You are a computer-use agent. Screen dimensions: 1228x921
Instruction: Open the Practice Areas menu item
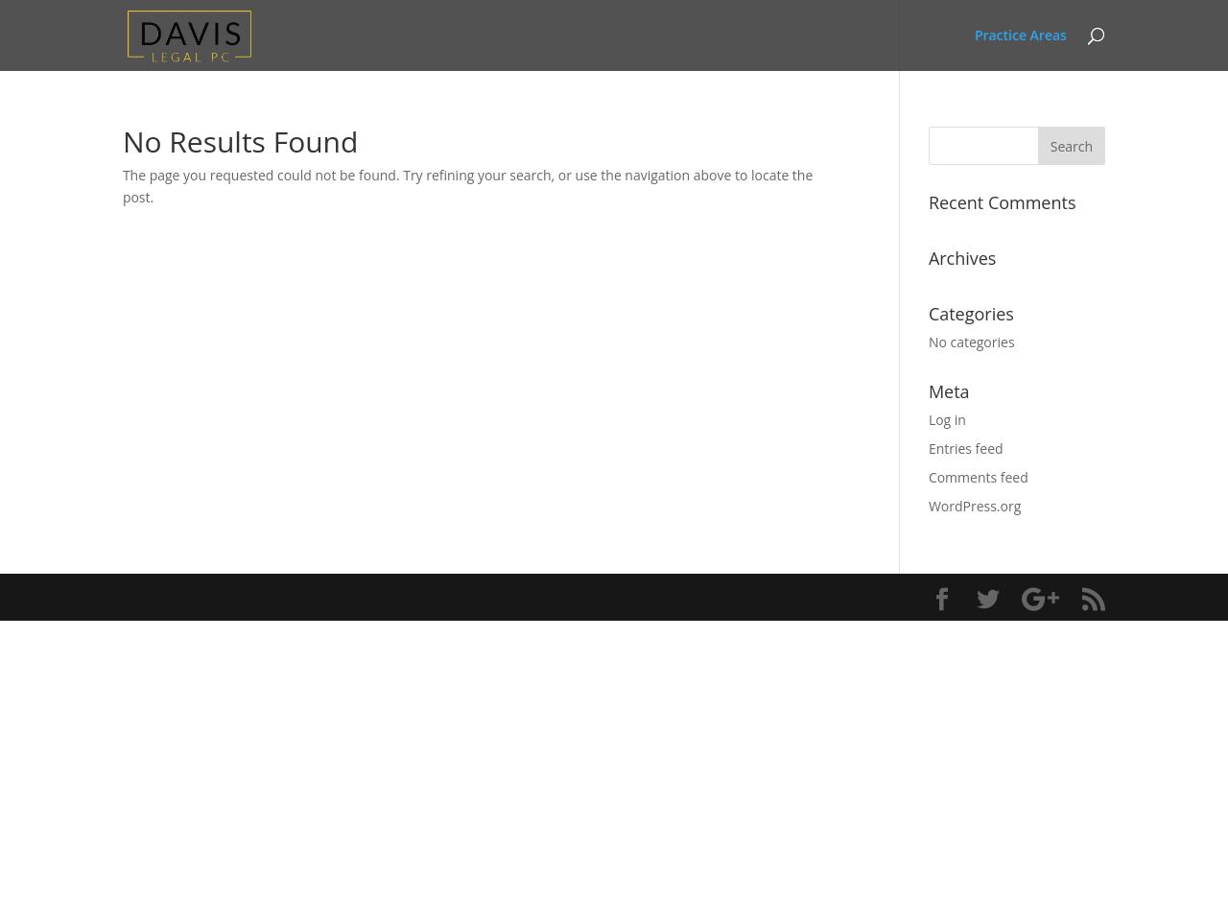click(1021, 35)
